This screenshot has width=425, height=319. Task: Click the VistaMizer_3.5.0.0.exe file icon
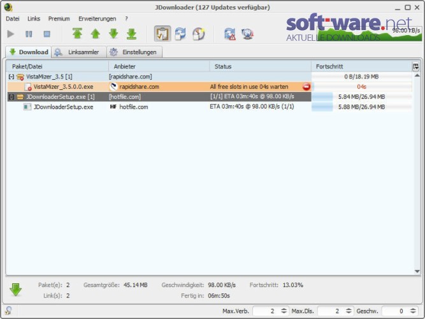click(28, 87)
